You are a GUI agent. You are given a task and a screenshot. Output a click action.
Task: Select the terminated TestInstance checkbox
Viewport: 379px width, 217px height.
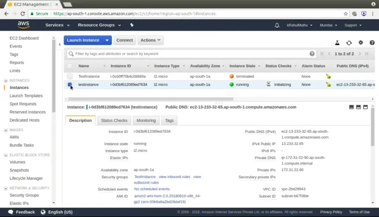[70, 76]
